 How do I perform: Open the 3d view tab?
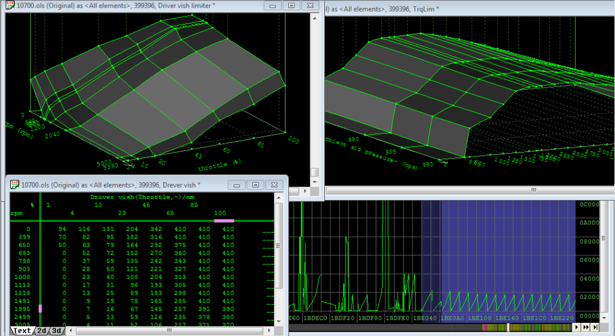click(58, 331)
